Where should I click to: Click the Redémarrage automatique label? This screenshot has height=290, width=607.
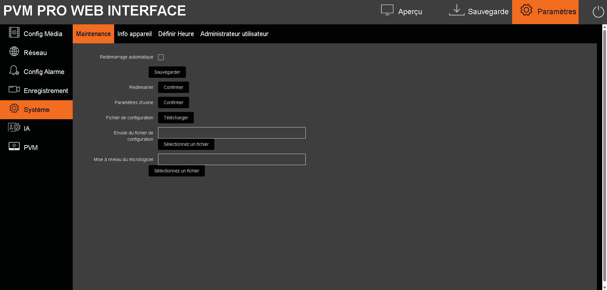126,57
